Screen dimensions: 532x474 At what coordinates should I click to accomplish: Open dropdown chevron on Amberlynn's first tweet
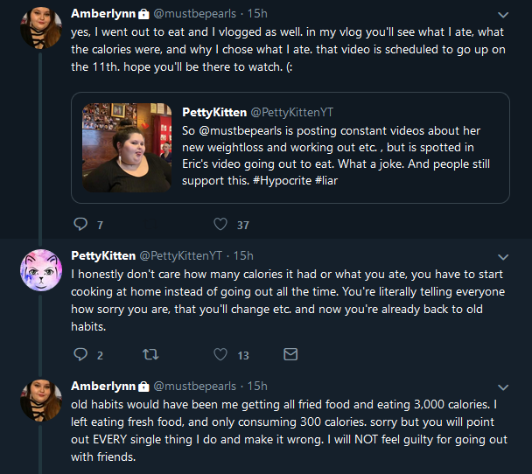coord(503,15)
